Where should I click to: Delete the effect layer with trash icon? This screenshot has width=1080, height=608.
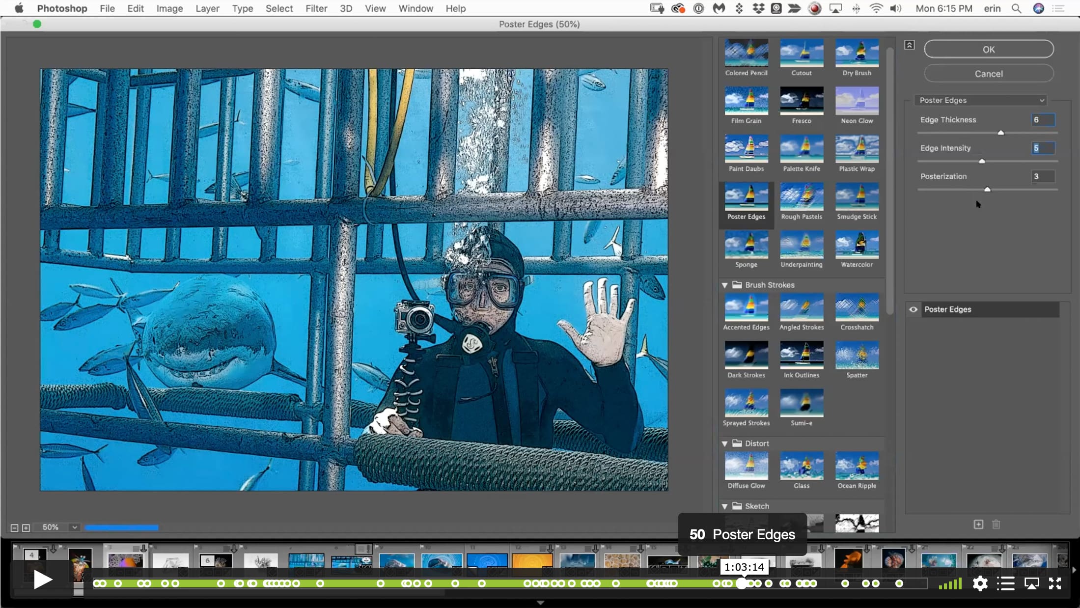(x=996, y=525)
